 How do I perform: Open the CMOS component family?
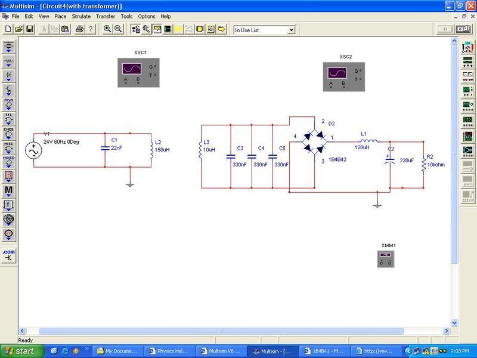(x=8, y=132)
